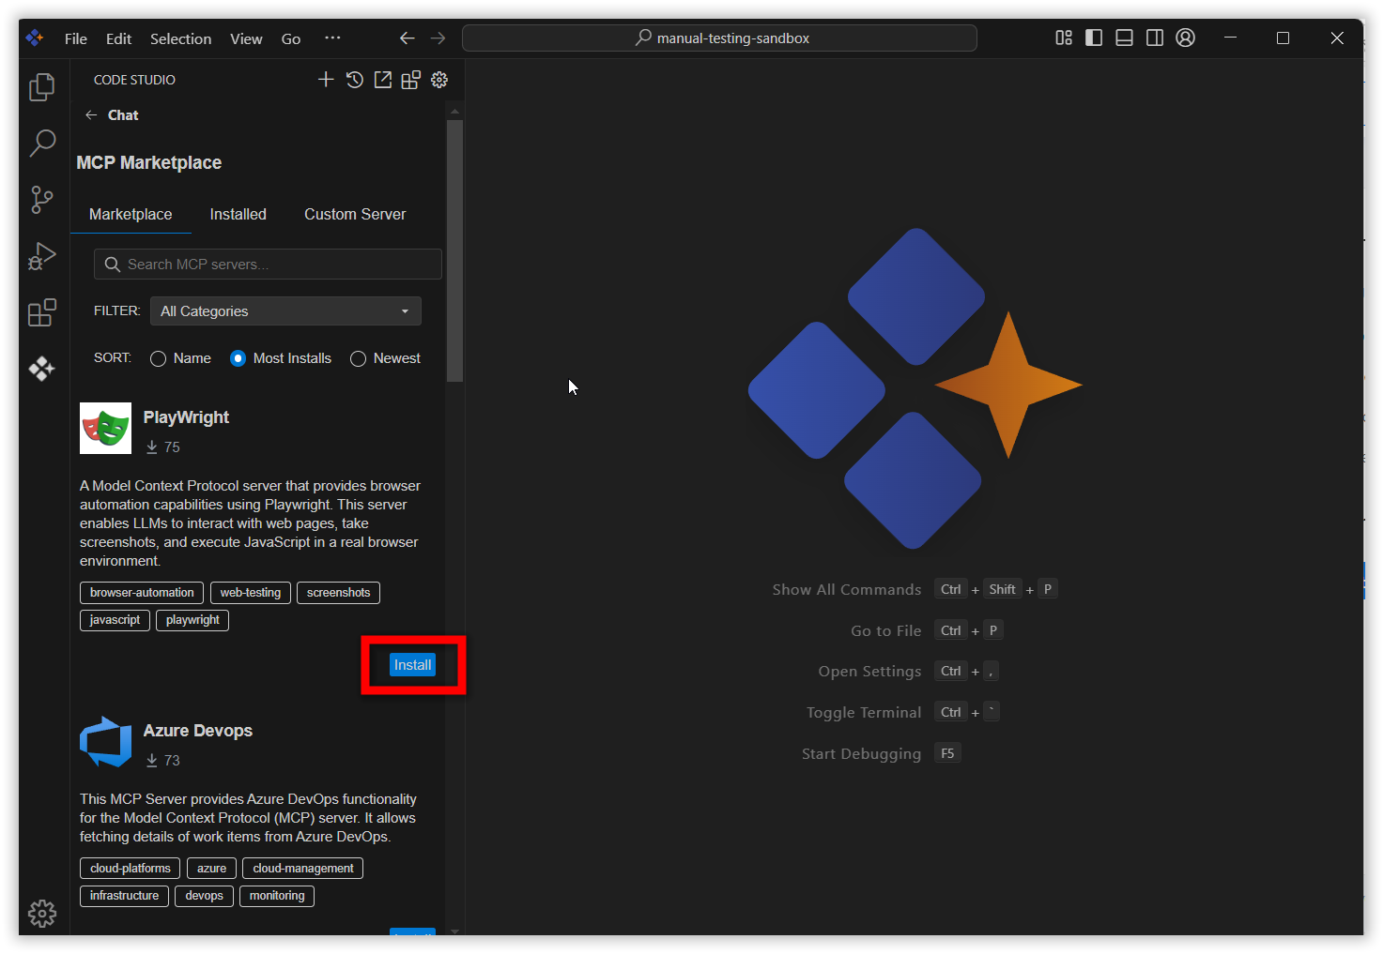The width and height of the screenshot is (1384, 954).
Task: Toggle the Primary Side Bar icon
Action: [1094, 38]
